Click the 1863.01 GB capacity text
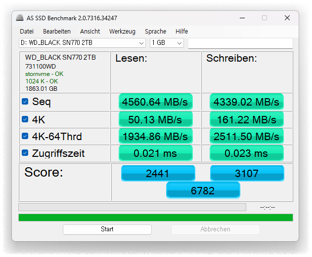This screenshot has height=257, width=312. [x=42, y=88]
